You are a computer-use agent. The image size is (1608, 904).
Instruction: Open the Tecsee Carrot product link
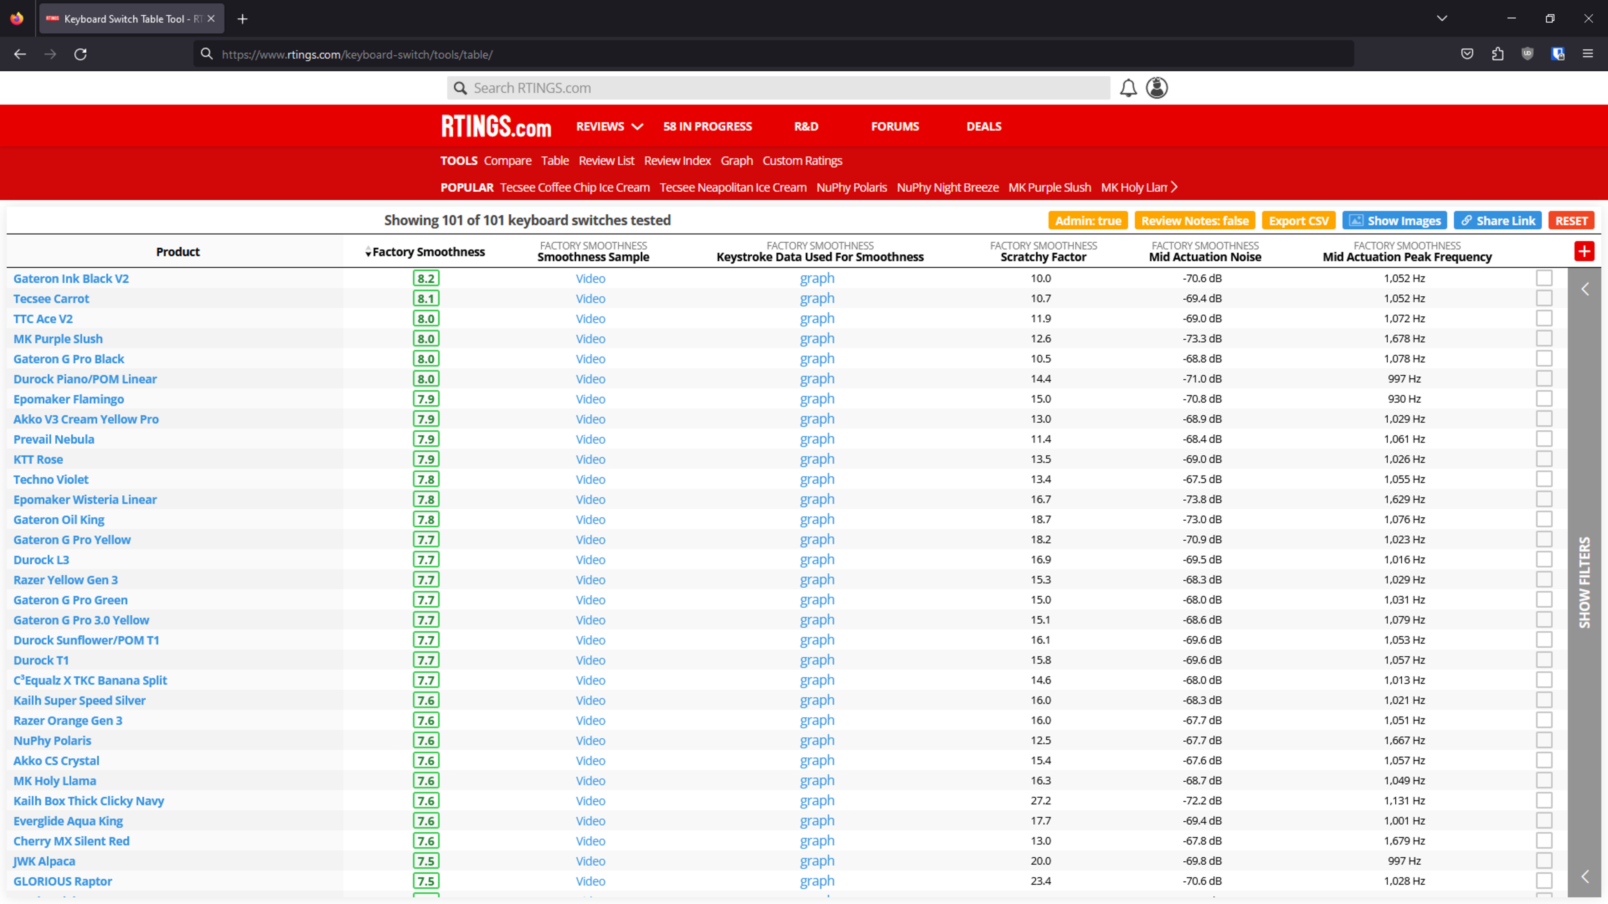pyautogui.click(x=51, y=299)
